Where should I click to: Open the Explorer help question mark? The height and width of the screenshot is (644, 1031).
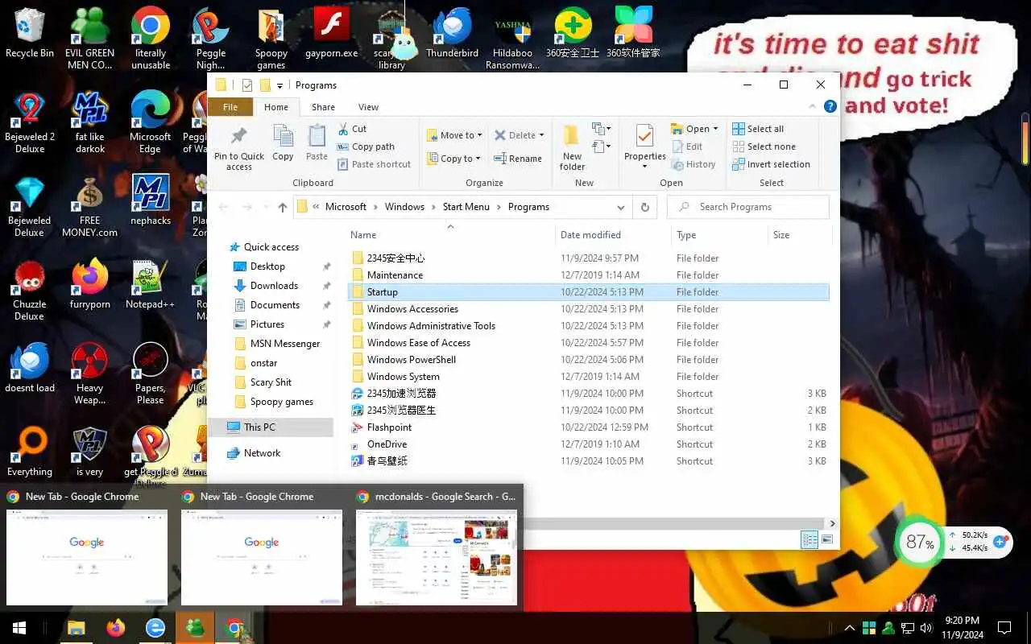click(830, 106)
